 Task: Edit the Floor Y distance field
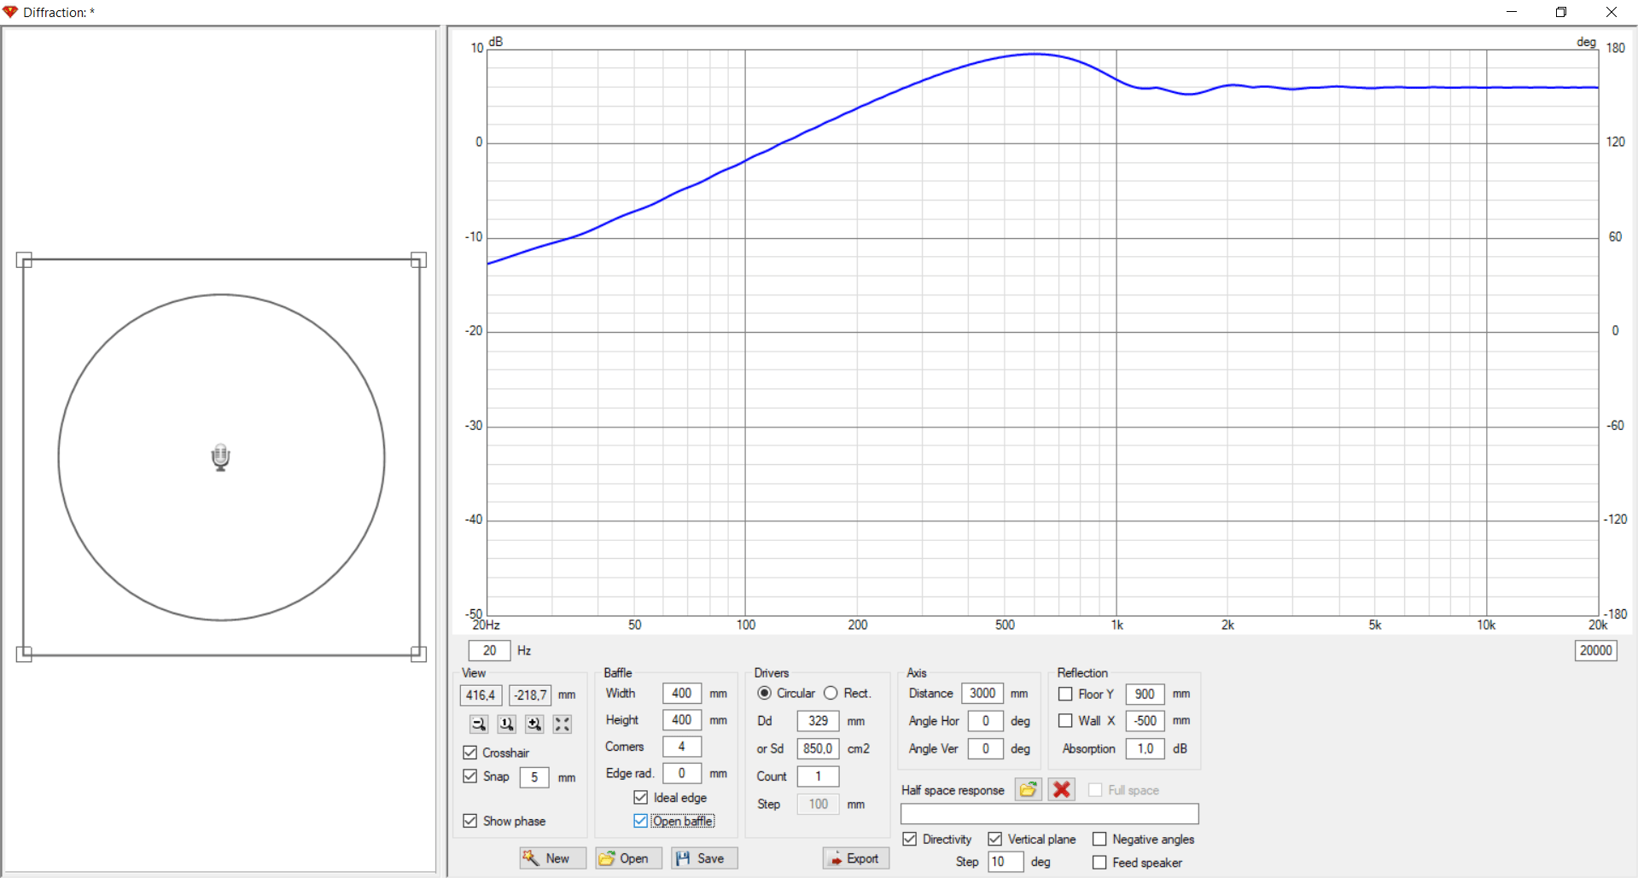pyautogui.click(x=1145, y=695)
